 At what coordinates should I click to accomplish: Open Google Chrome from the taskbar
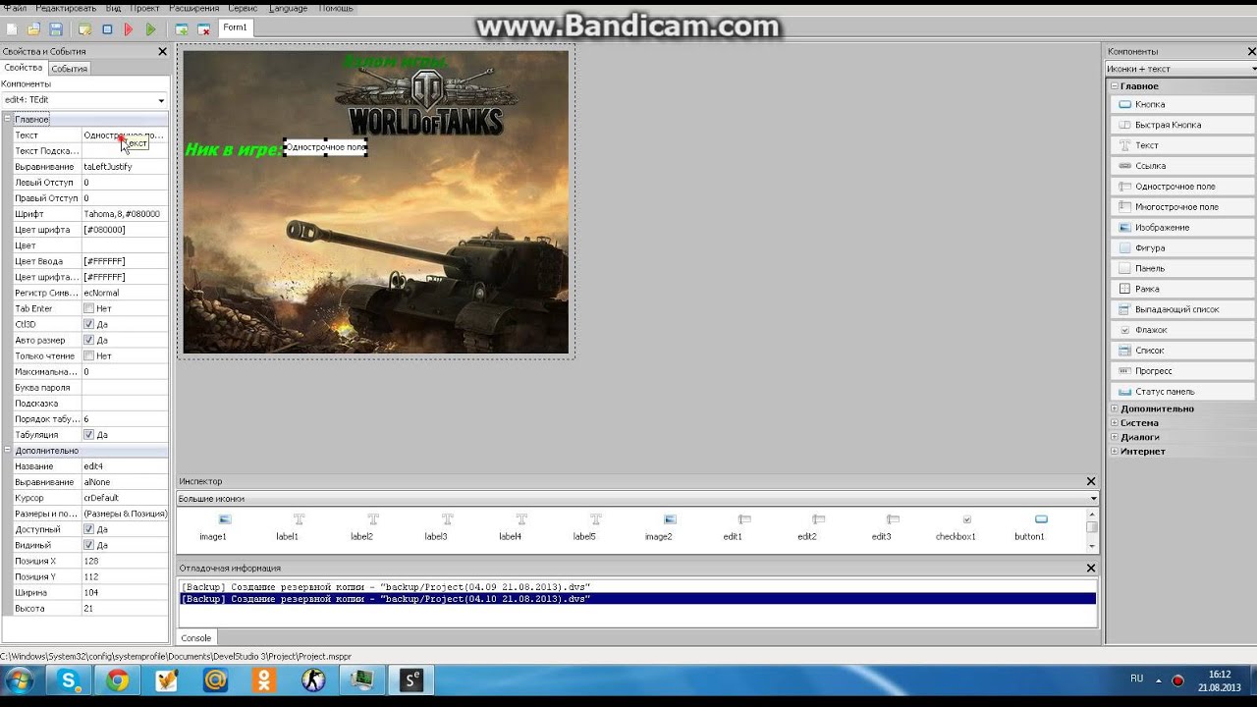coord(118,680)
